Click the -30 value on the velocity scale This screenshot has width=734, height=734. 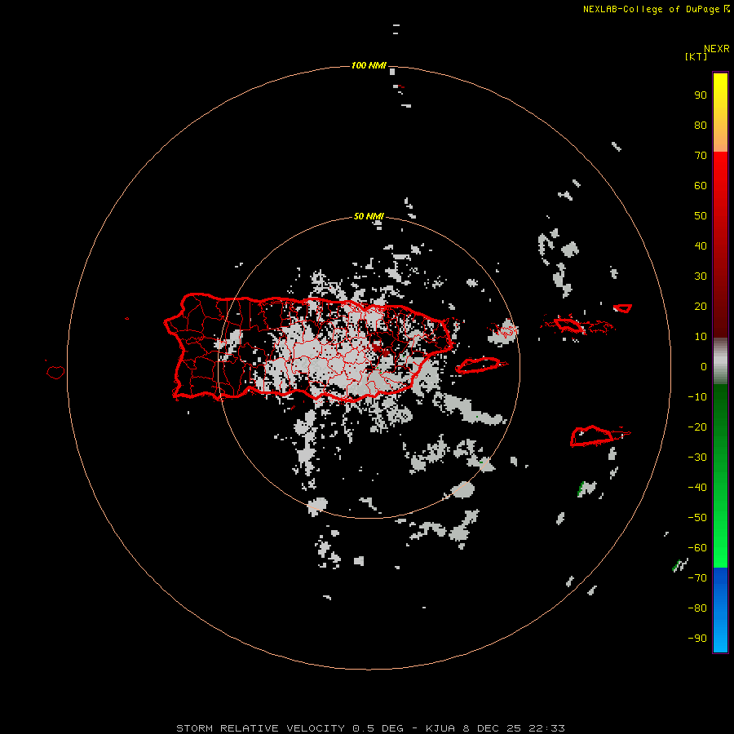pyautogui.click(x=697, y=458)
